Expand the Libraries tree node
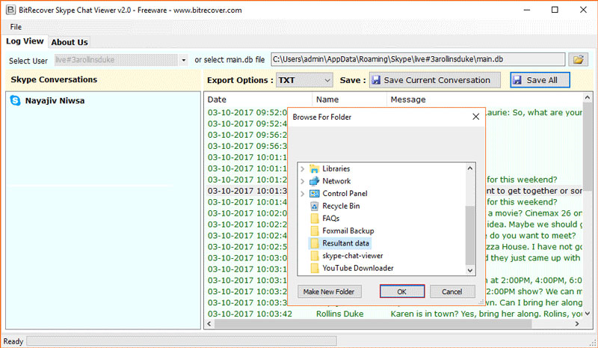Image resolution: width=598 pixels, height=348 pixels. (303, 169)
